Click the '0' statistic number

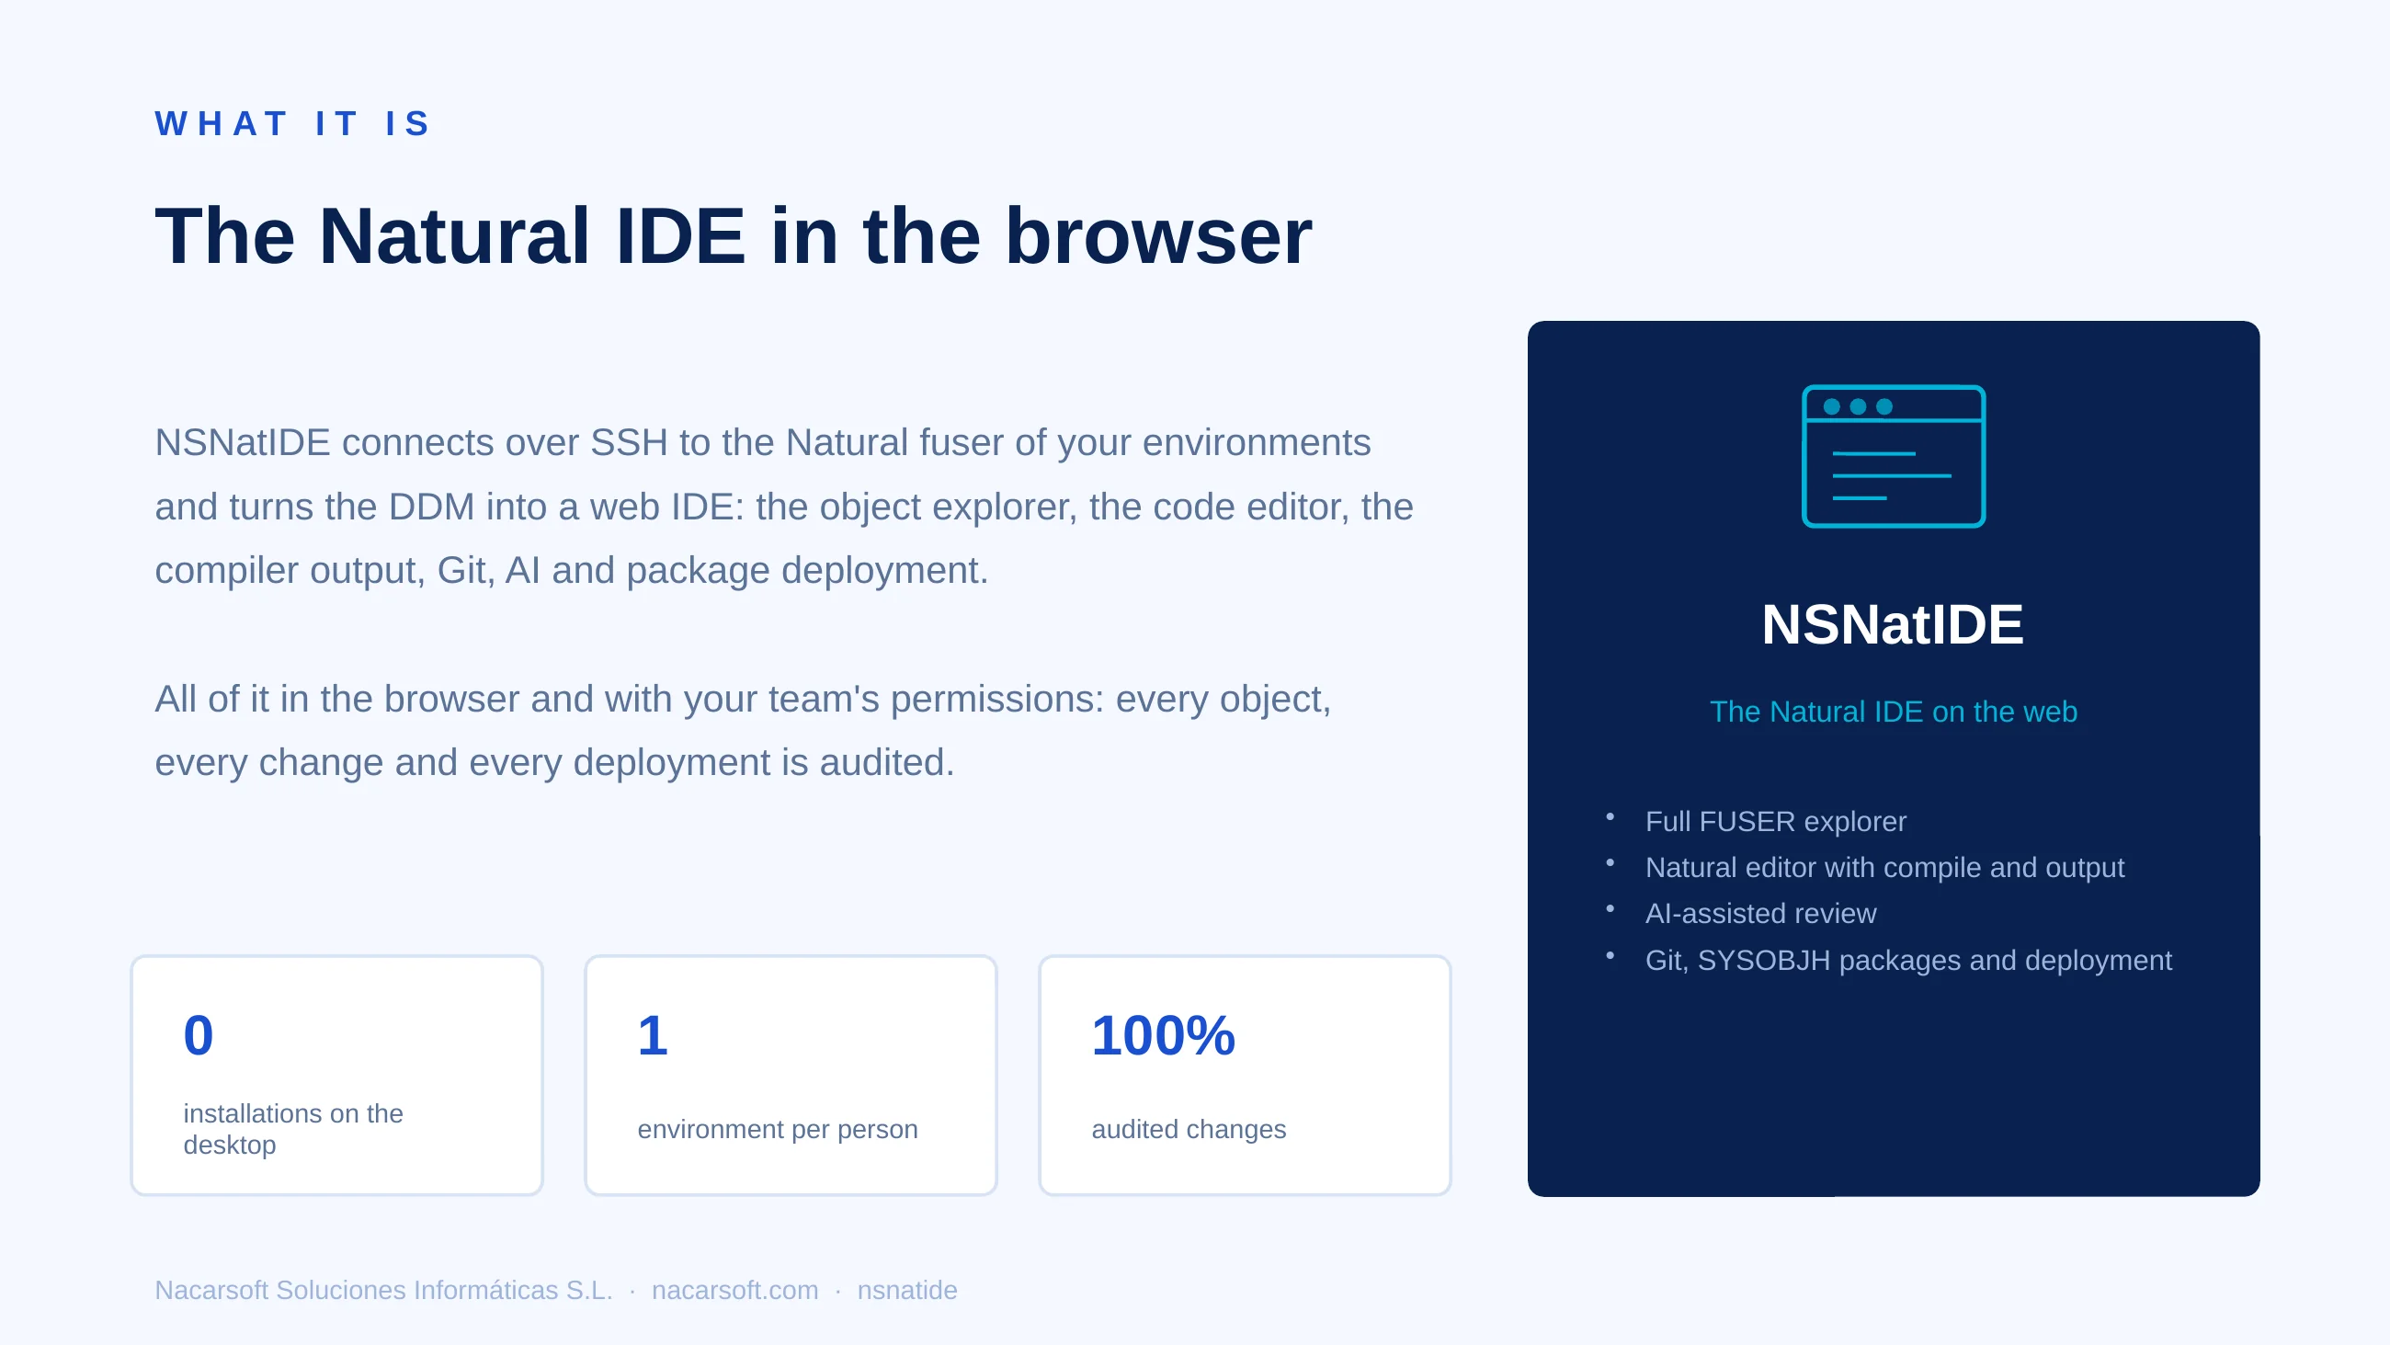pos(199,1035)
